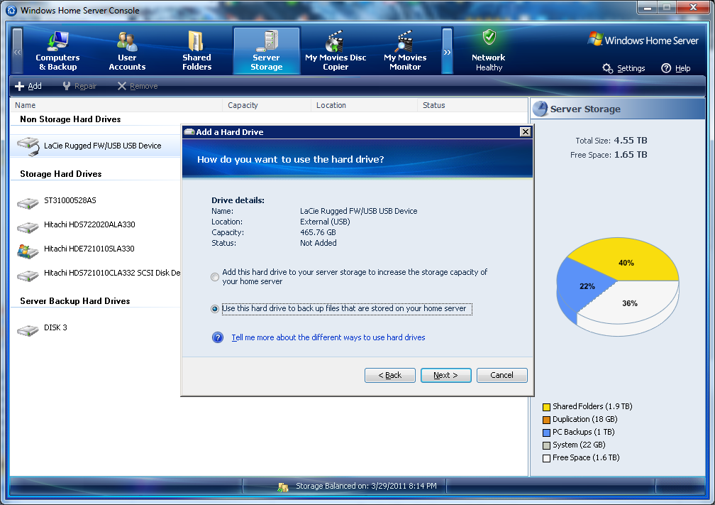Viewport: 715px width, 505px height.
Task: Select the ST31000528AS drive icon
Action: pos(28,202)
